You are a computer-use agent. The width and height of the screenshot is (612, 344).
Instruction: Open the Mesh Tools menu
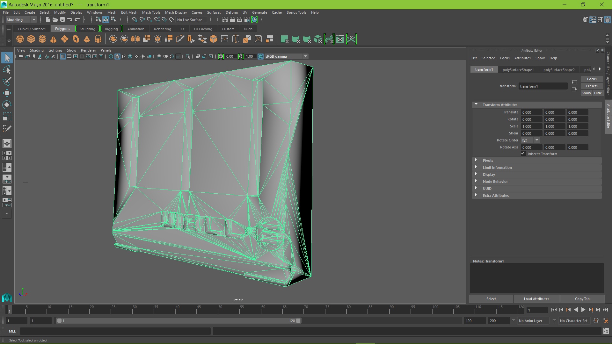(151, 12)
